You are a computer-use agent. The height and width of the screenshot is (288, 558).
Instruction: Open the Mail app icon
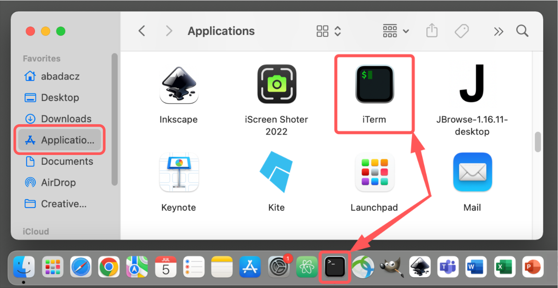coord(472,172)
